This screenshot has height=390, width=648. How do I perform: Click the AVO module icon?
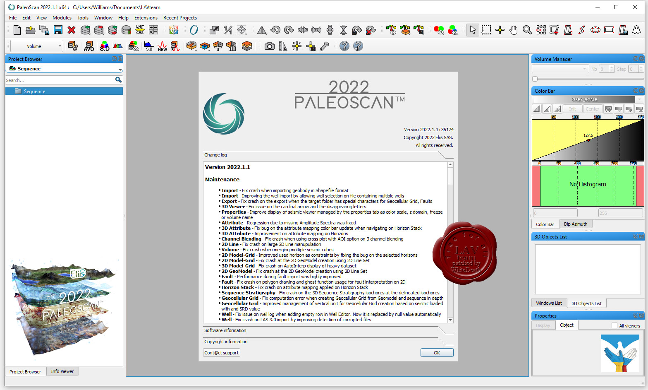coord(89,46)
